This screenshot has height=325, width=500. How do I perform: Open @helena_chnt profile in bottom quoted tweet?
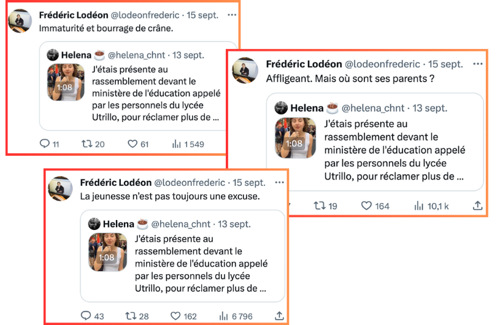(x=180, y=224)
